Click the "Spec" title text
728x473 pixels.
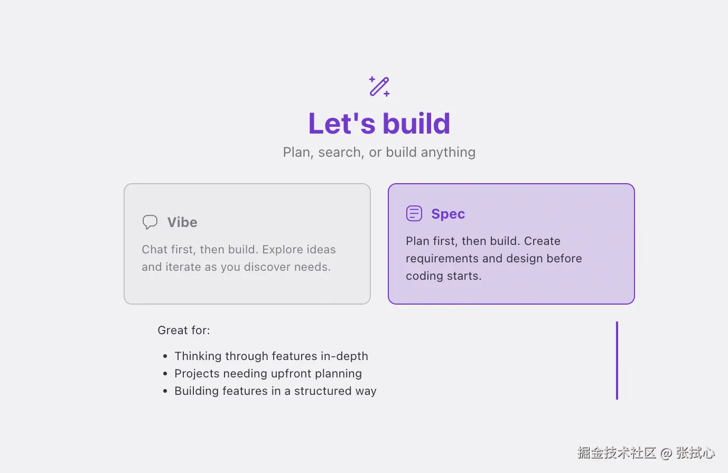tap(448, 214)
